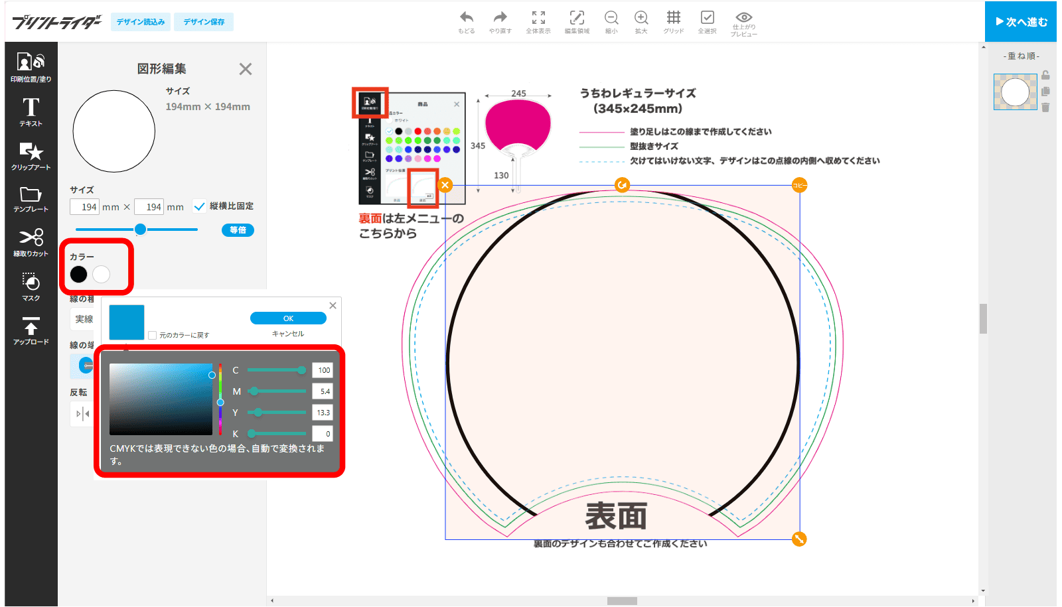Click the vertical scrollbar beside the canvas

983,318
